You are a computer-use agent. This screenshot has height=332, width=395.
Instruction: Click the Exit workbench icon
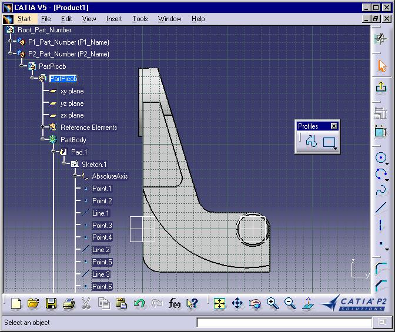coord(381,87)
